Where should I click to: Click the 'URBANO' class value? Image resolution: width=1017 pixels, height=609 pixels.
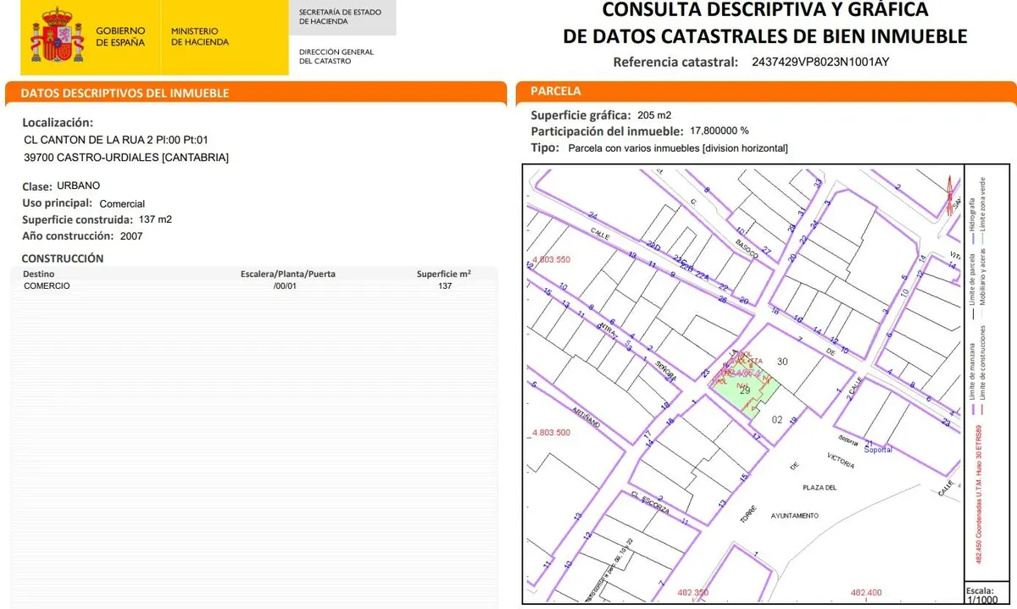point(79,185)
